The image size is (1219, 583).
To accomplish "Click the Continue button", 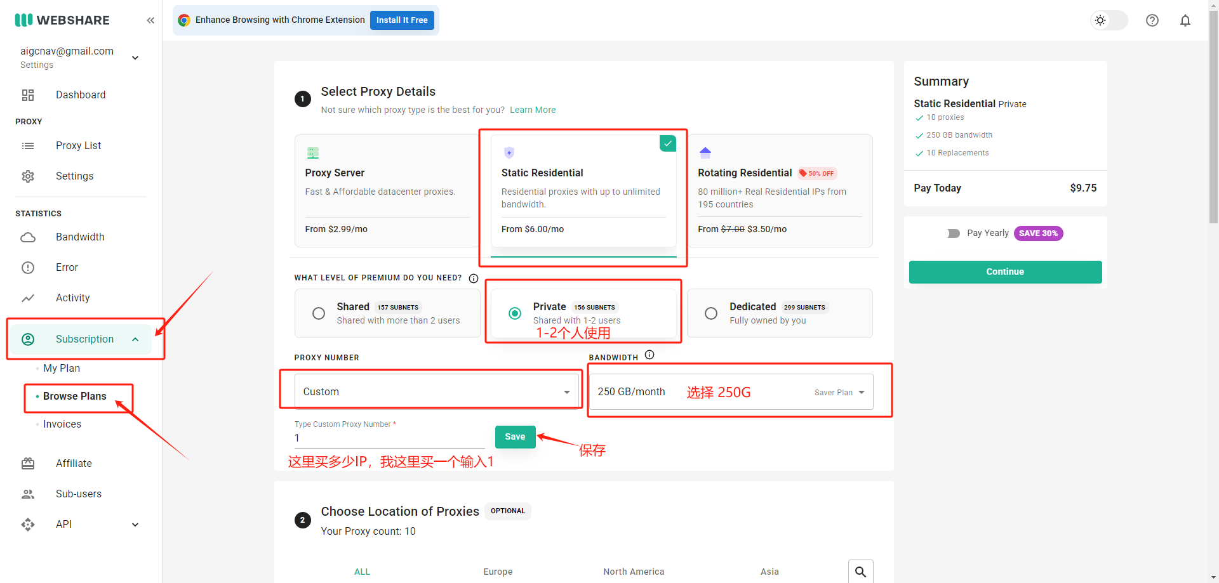I will click(1005, 272).
